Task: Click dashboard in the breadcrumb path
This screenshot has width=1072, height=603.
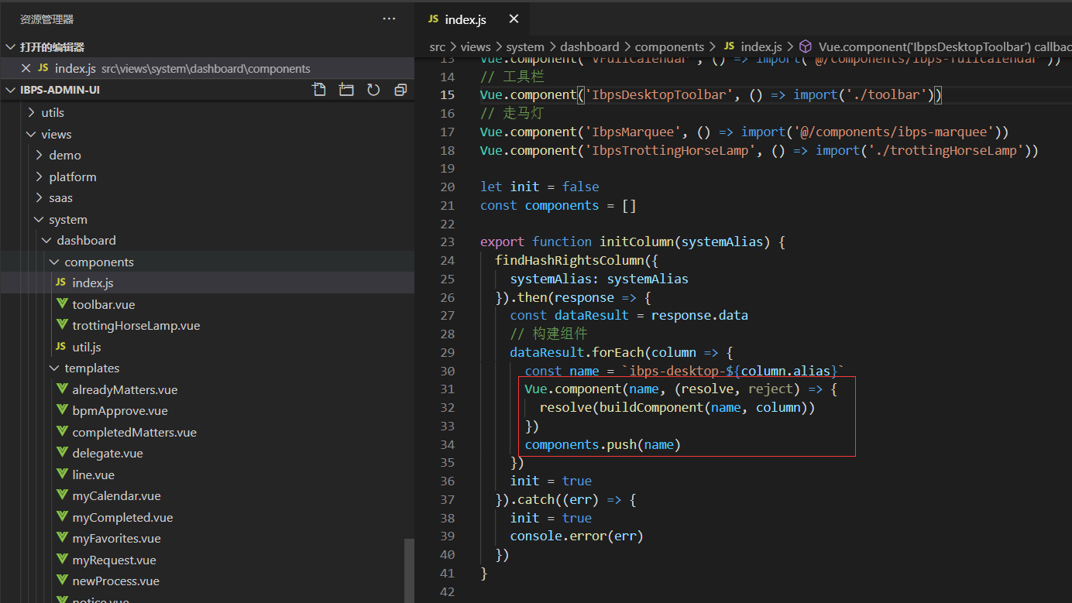Action: [589, 47]
